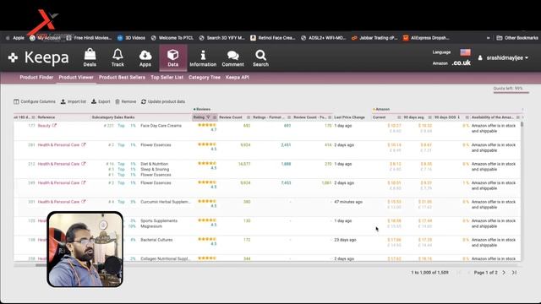This screenshot has height=304, width=541.
Task: Click the Keepa logo
Action: tap(39, 57)
